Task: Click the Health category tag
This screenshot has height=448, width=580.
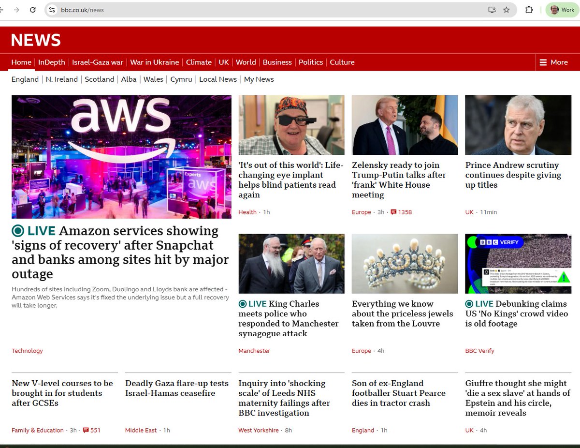Action: click(x=247, y=212)
